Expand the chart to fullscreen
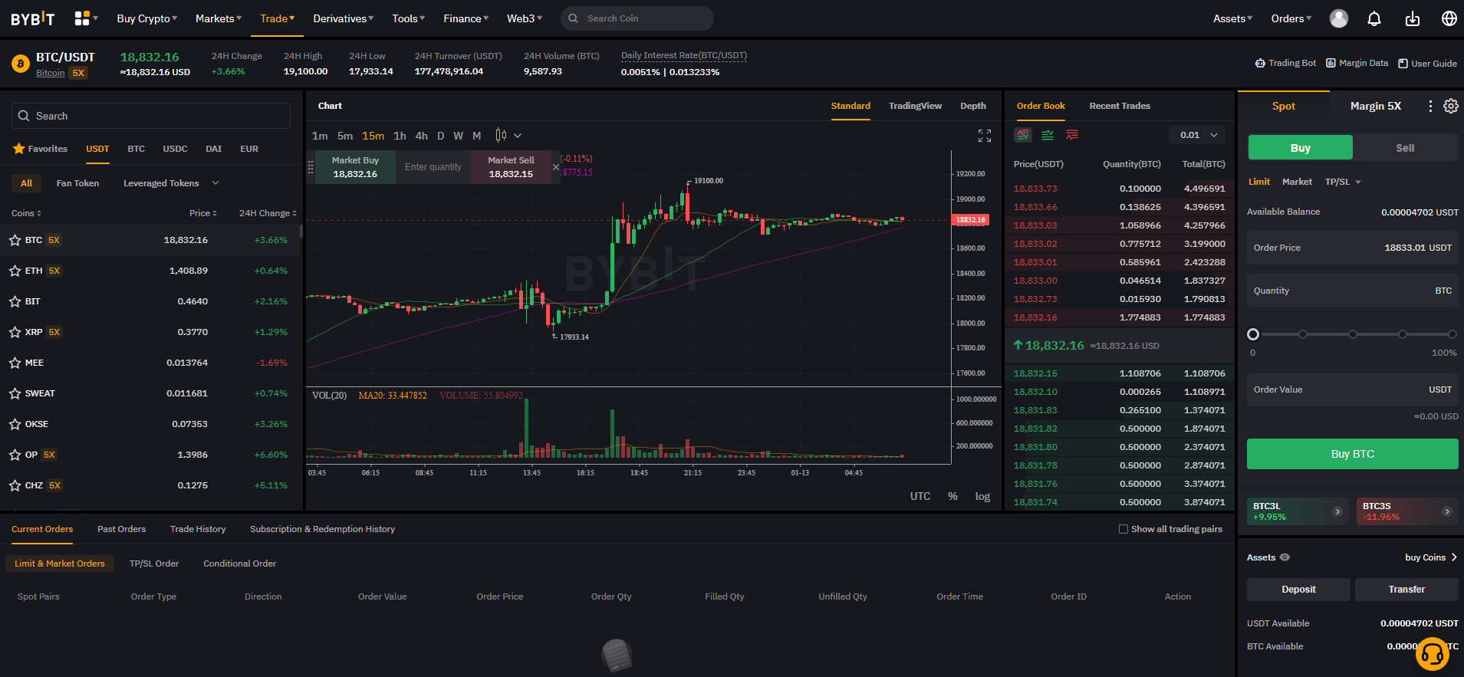1464x677 pixels. point(985,136)
